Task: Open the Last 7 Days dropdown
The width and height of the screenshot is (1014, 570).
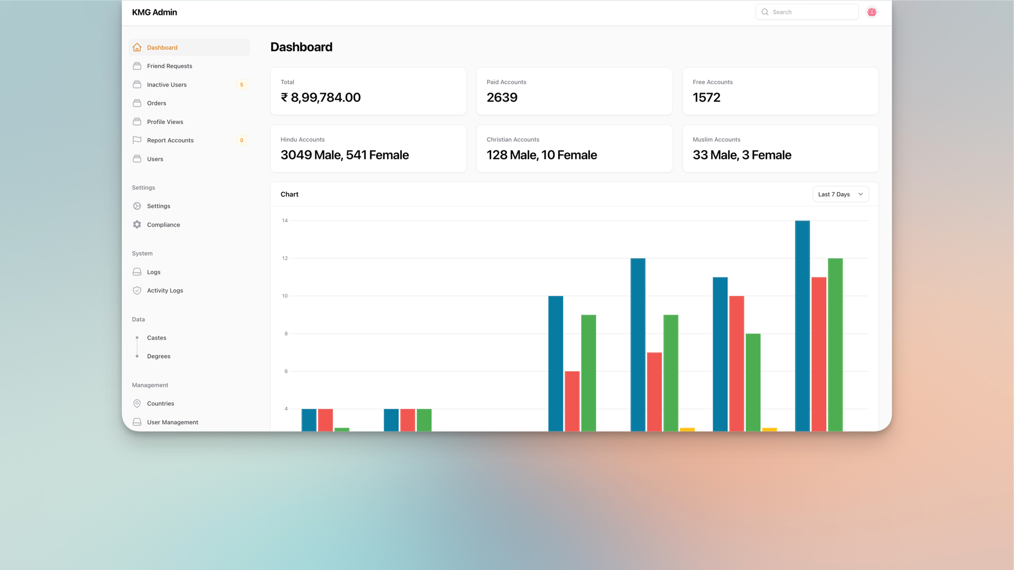Action: (x=840, y=194)
